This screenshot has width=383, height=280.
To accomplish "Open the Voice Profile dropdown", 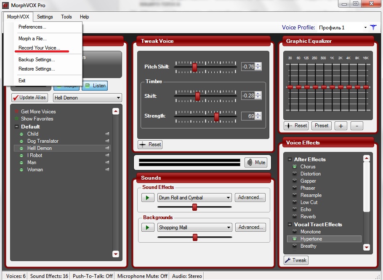I will point(365,28).
